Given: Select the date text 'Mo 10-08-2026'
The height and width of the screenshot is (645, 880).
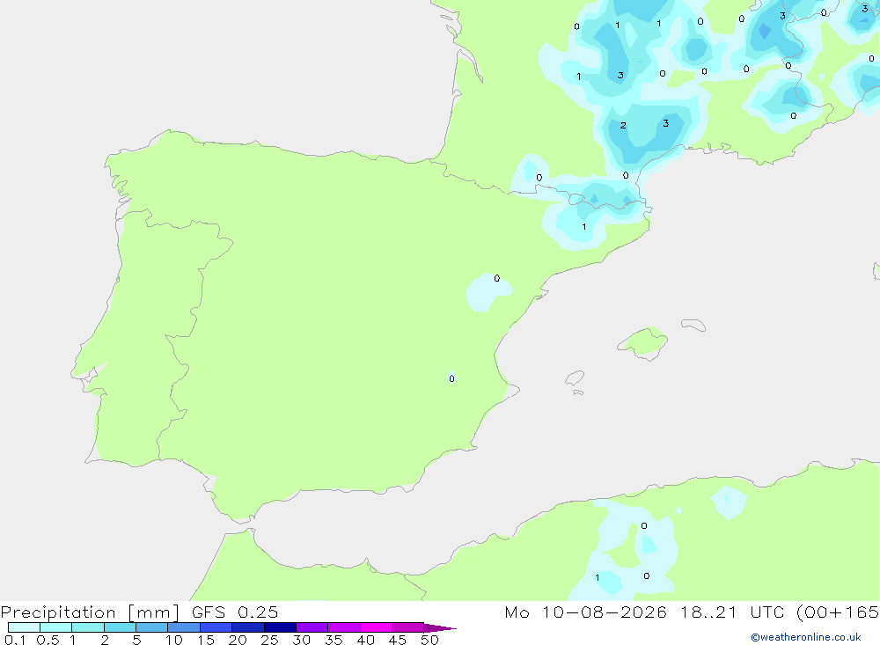Looking at the screenshot, I should [586, 612].
